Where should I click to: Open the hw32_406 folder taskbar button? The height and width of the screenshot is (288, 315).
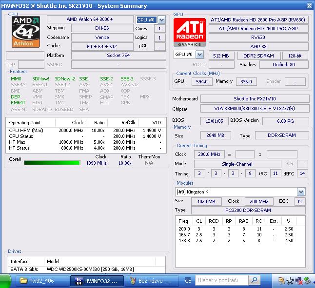pyautogui.click(x=41, y=281)
